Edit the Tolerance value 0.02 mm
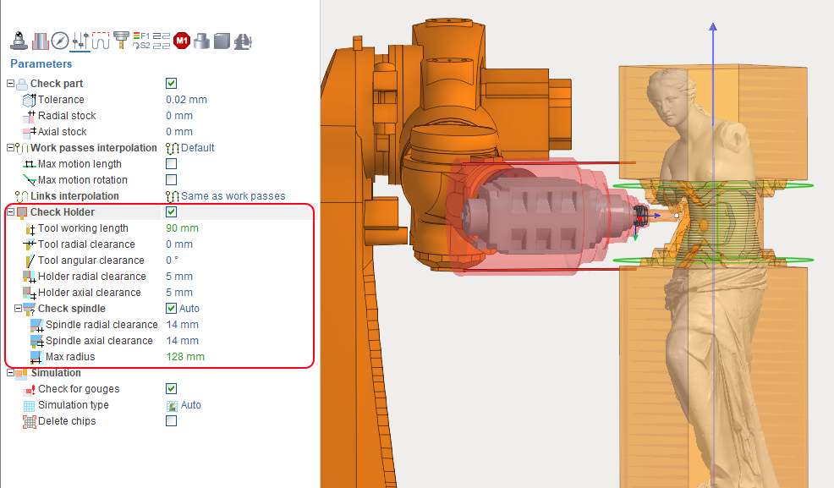This screenshot has width=834, height=488. [186, 100]
